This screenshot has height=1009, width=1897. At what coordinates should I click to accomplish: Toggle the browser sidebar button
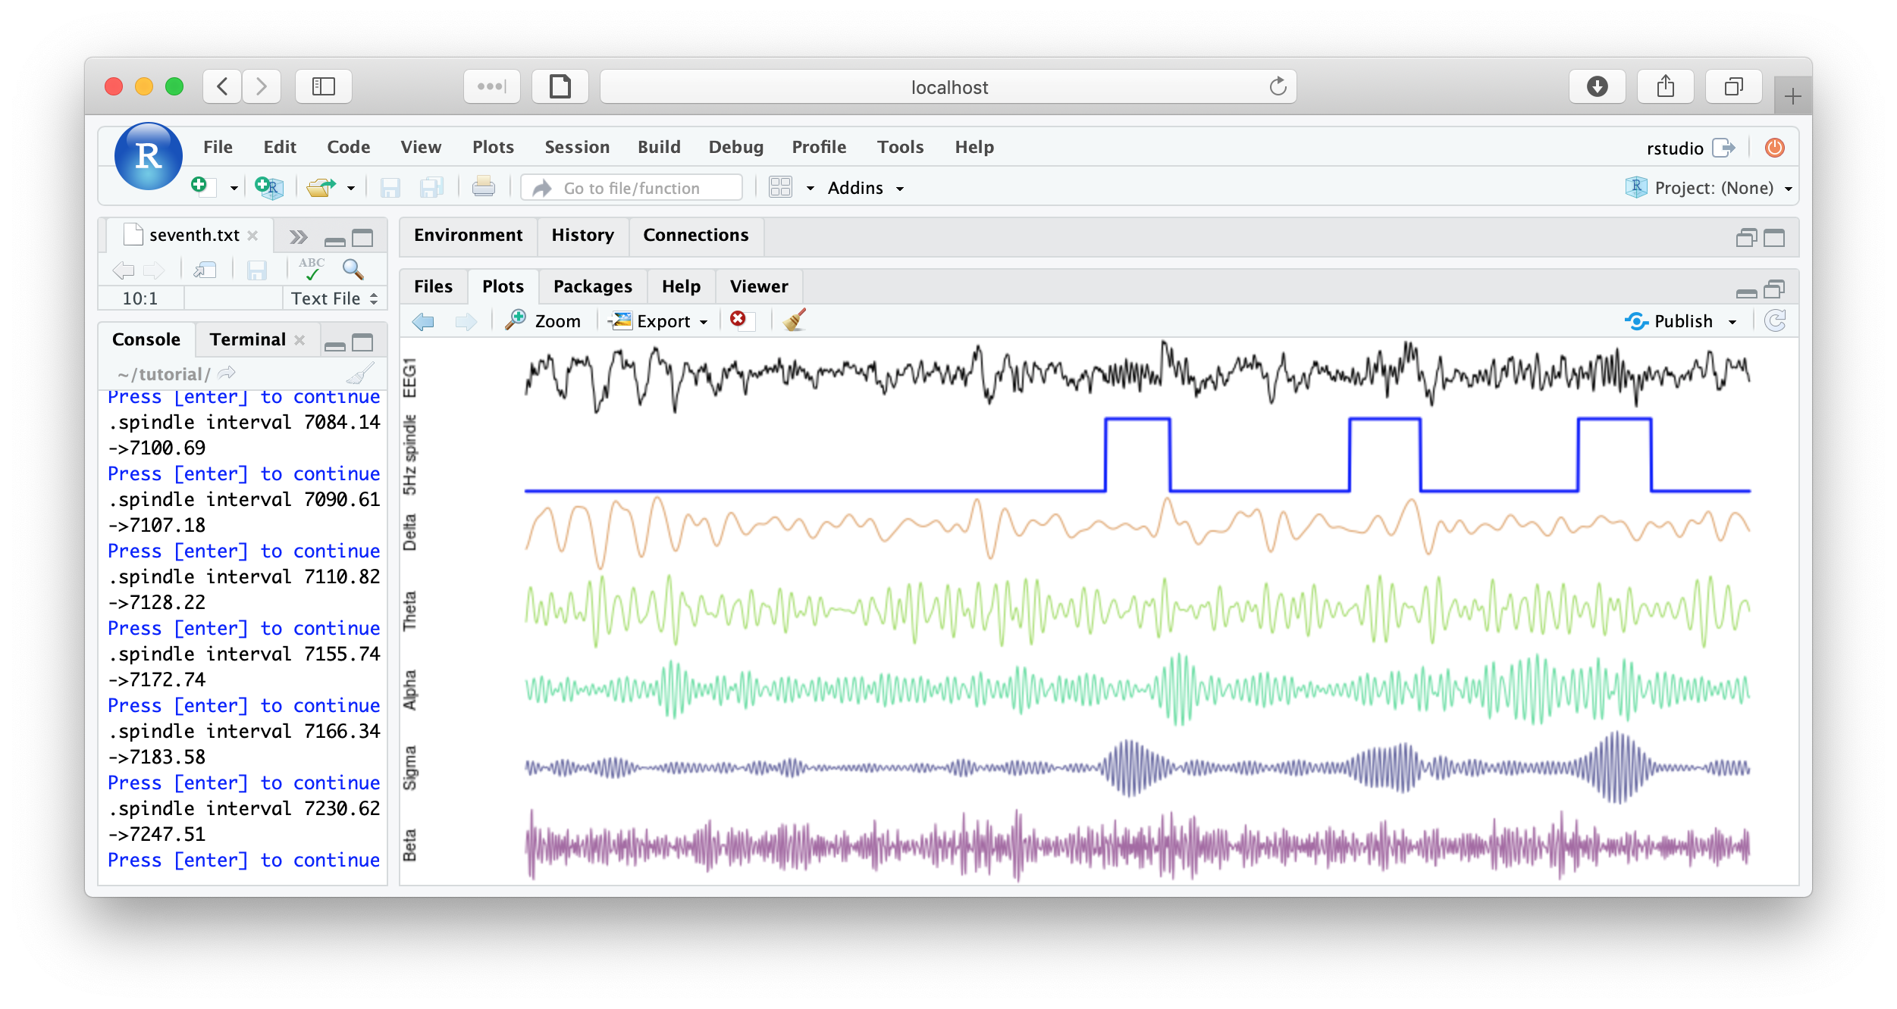324,86
